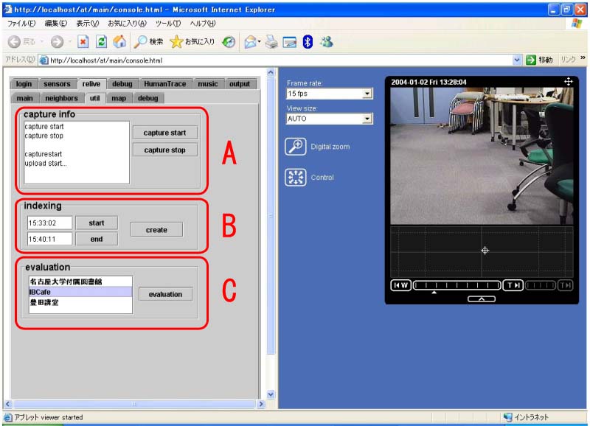
Task: Switch to the HumanTrace tab
Action: [x=164, y=84]
